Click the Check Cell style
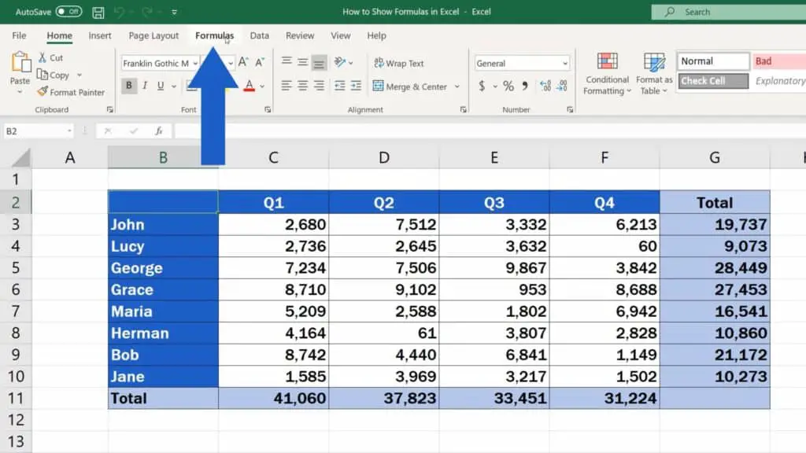806x453 pixels. (x=712, y=80)
